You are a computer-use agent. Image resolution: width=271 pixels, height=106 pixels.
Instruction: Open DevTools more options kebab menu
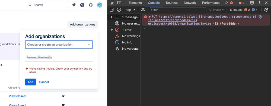click(x=259, y=3)
